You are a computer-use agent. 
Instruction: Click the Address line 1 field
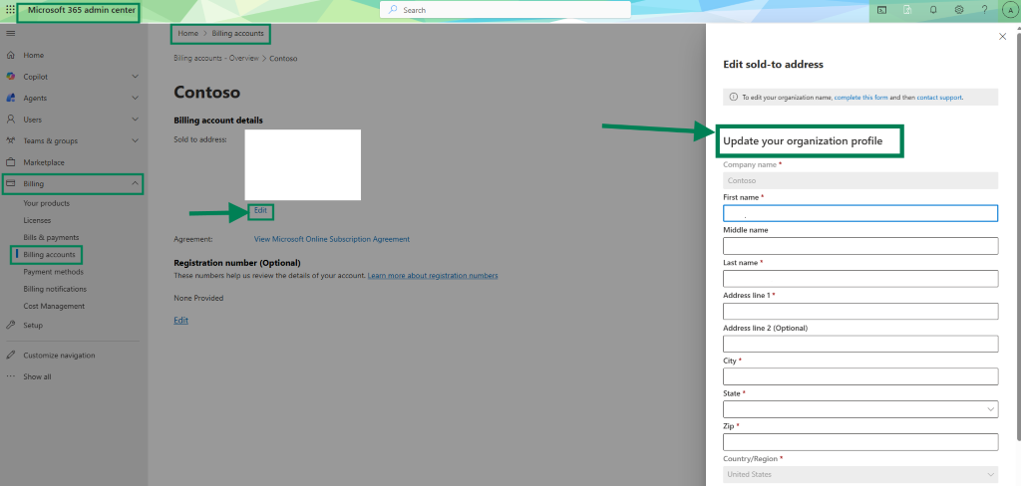pyautogui.click(x=860, y=311)
